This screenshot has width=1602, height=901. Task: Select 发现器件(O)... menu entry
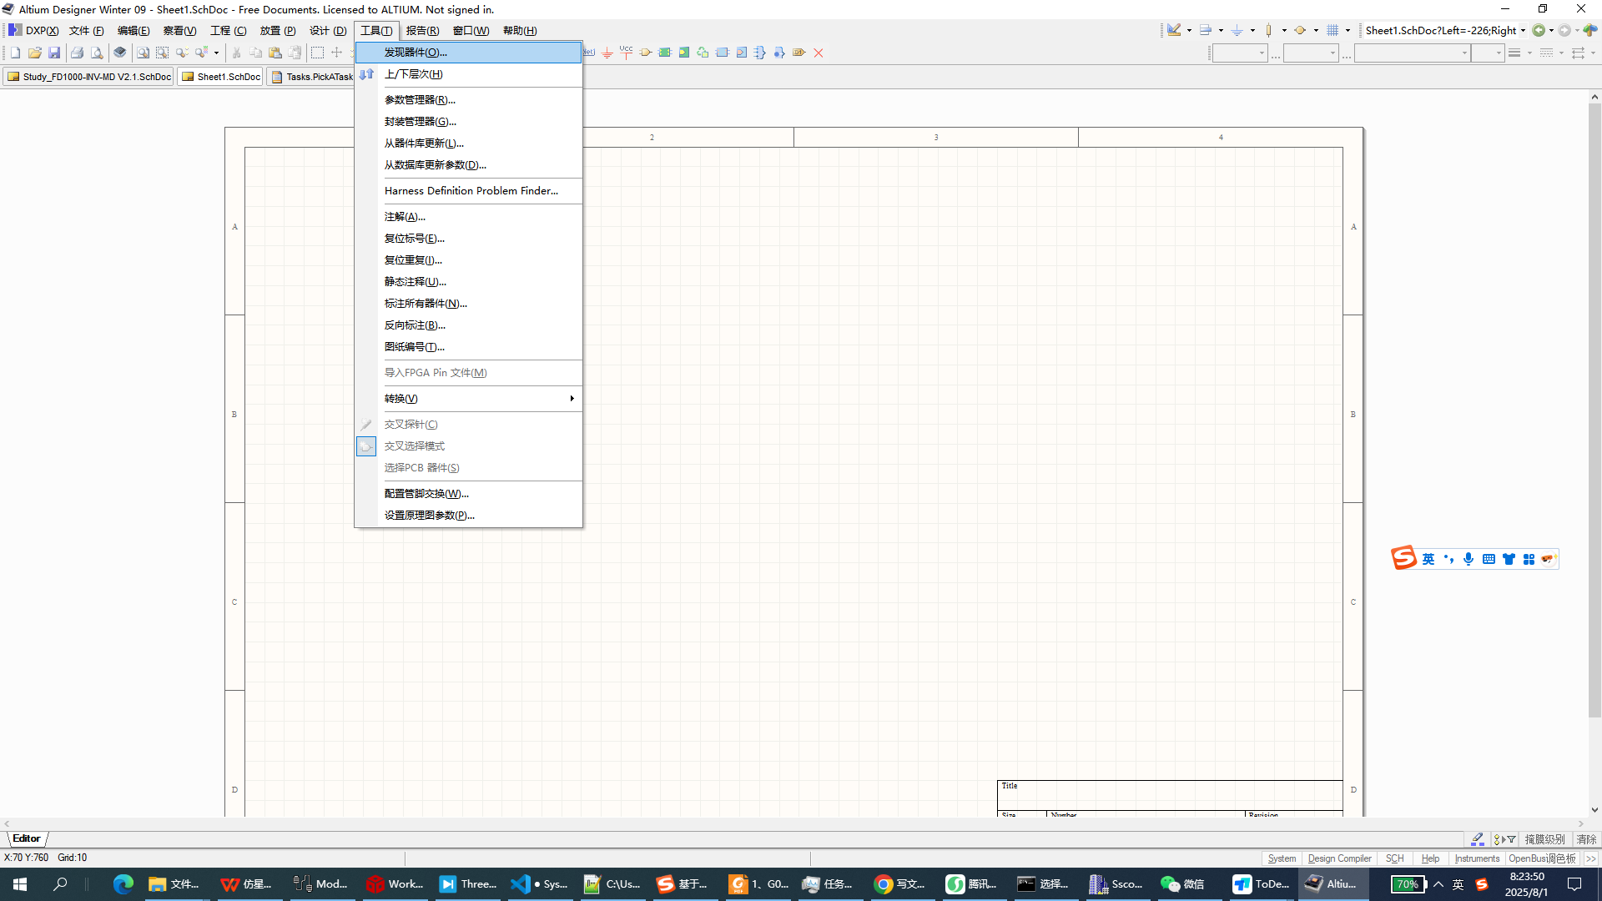(x=469, y=53)
